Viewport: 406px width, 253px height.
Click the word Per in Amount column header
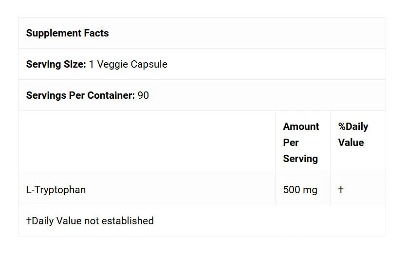pyautogui.click(x=291, y=143)
